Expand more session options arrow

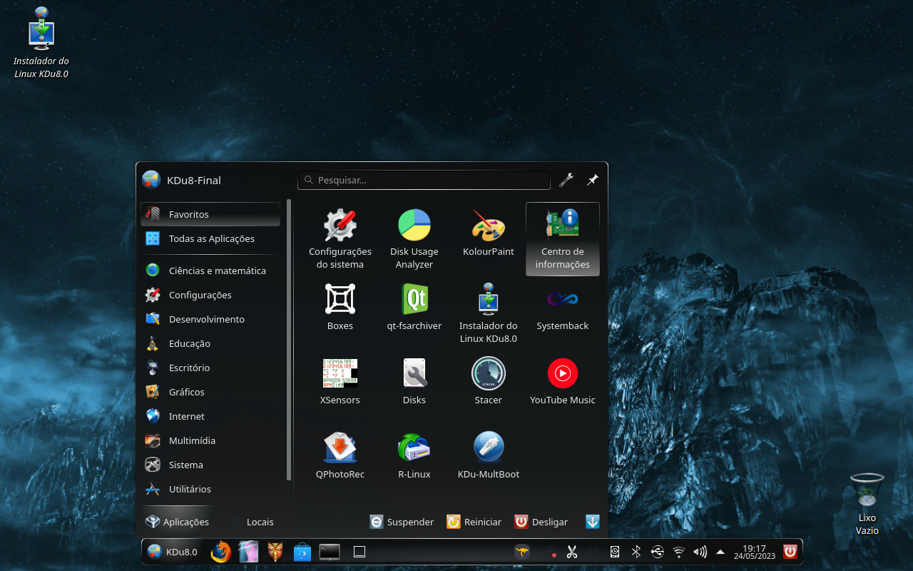pos(593,522)
